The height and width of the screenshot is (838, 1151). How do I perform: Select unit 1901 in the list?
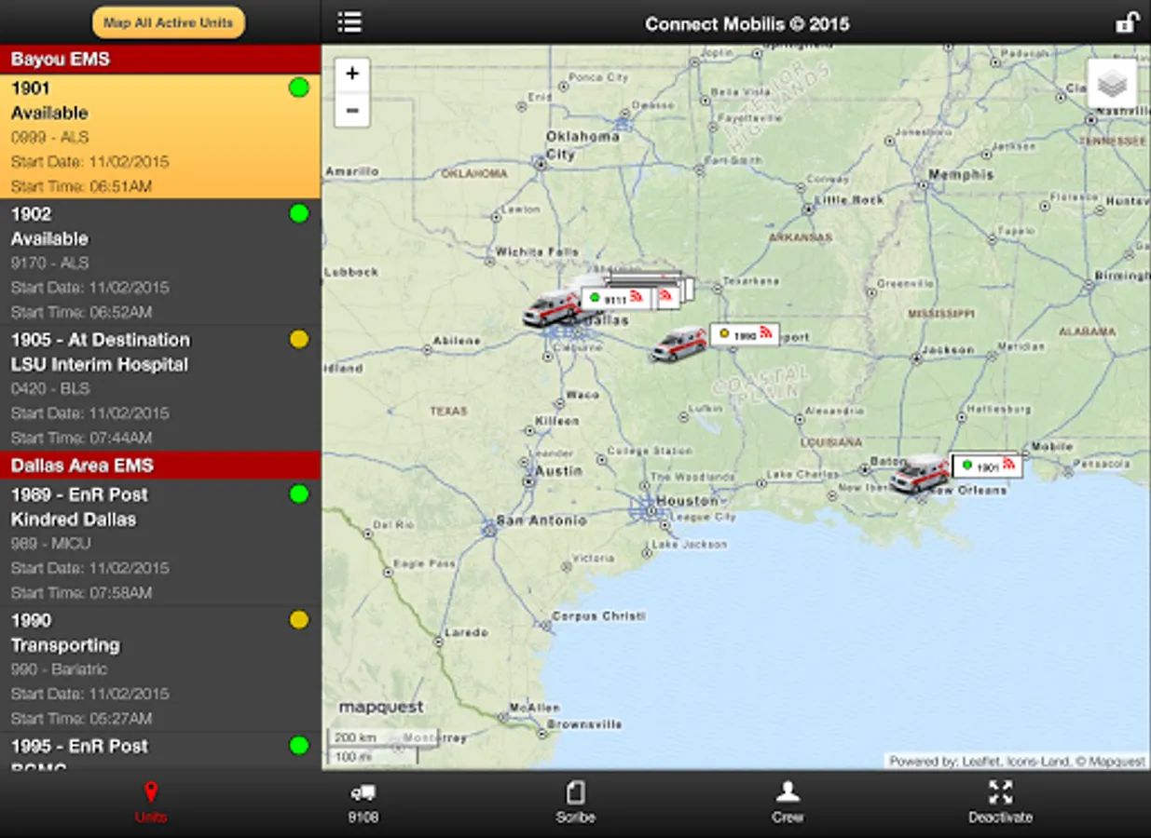point(160,137)
